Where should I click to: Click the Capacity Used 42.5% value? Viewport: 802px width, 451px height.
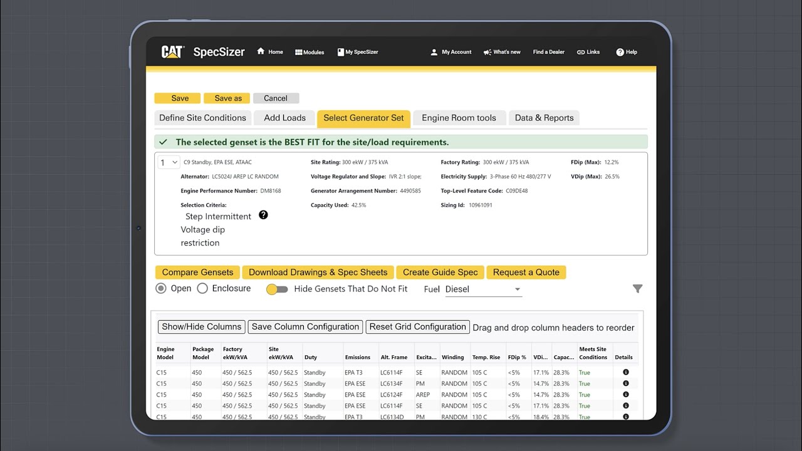click(x=359, y=205)
